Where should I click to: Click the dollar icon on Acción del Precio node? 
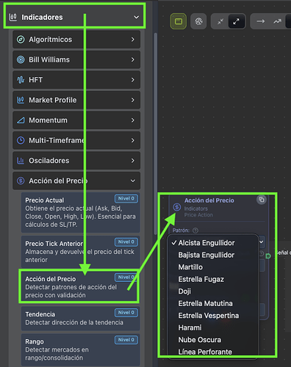177,207
